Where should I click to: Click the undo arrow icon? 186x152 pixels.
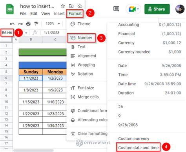tap(12, 24)
